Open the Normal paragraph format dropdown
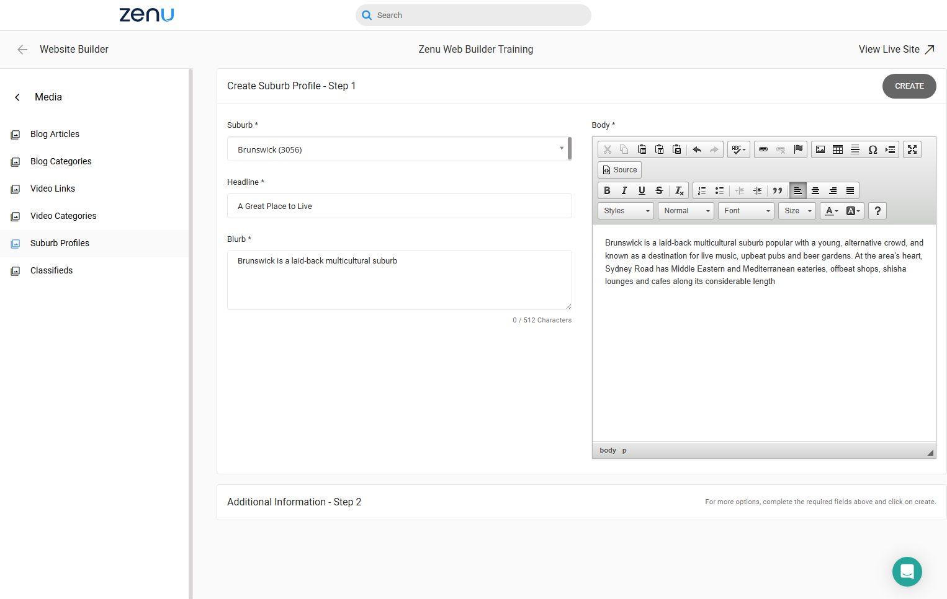 coord(686,211)
